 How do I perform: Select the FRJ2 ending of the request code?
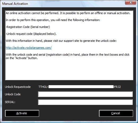(118, 87)
